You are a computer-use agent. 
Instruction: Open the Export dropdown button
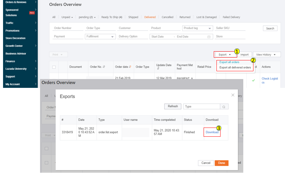[x=225, y=55]
